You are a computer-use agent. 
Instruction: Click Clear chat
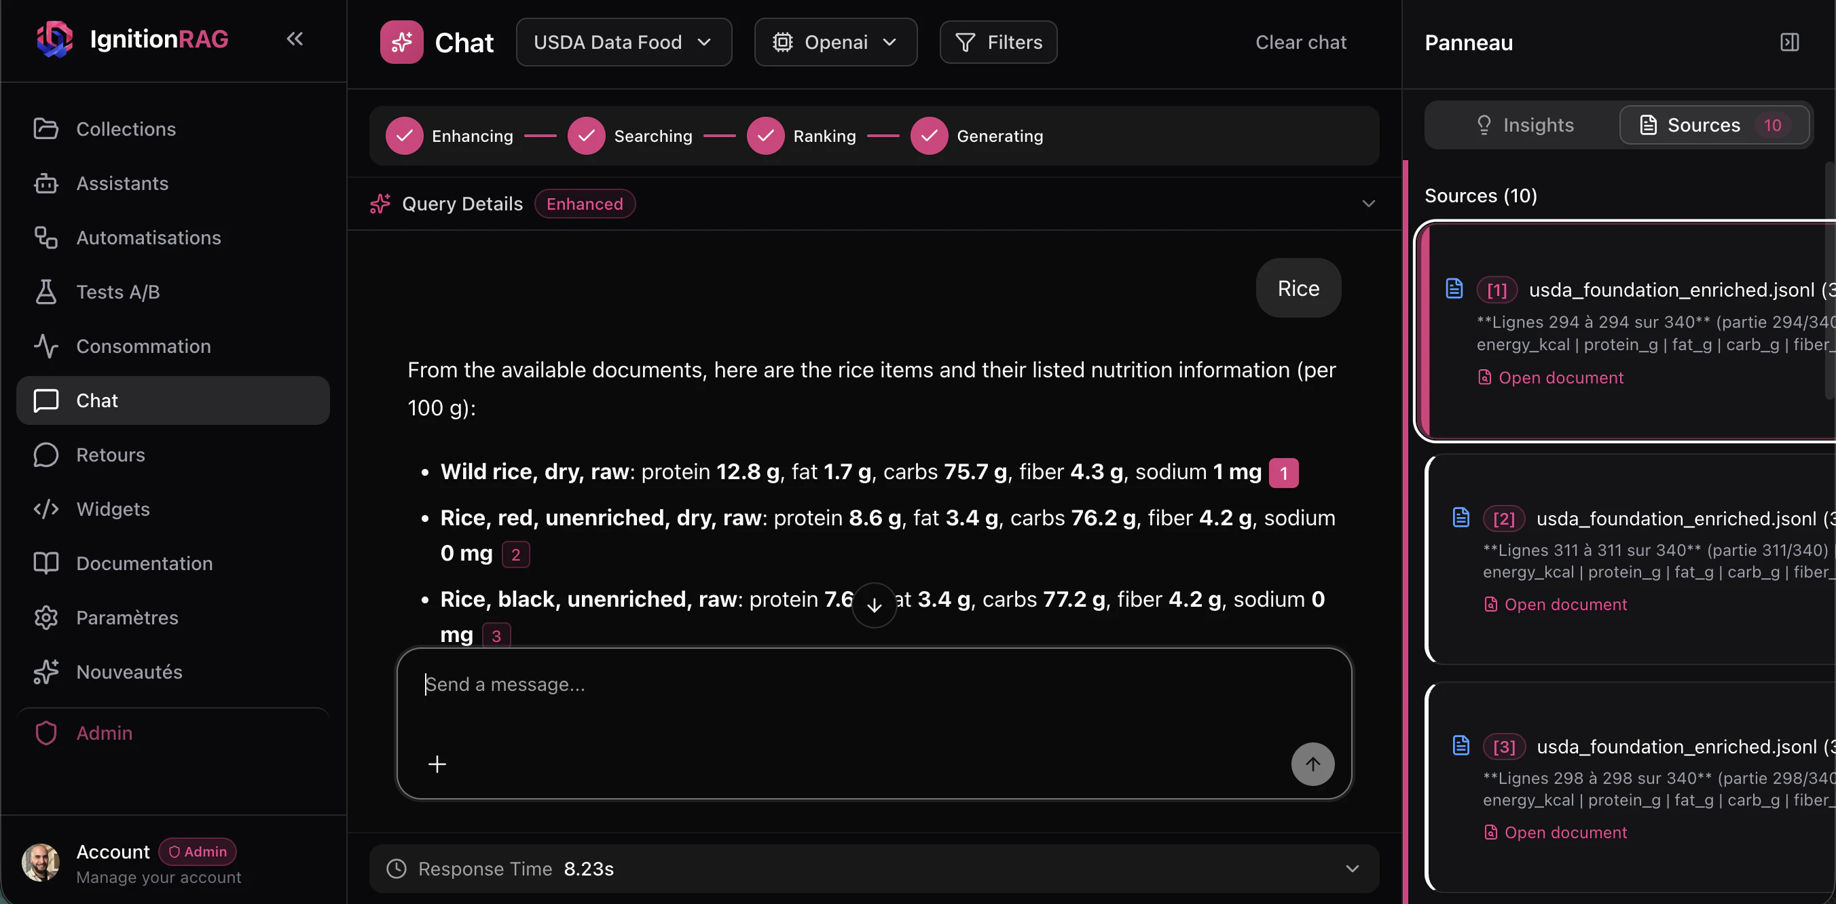[1301, 42]
